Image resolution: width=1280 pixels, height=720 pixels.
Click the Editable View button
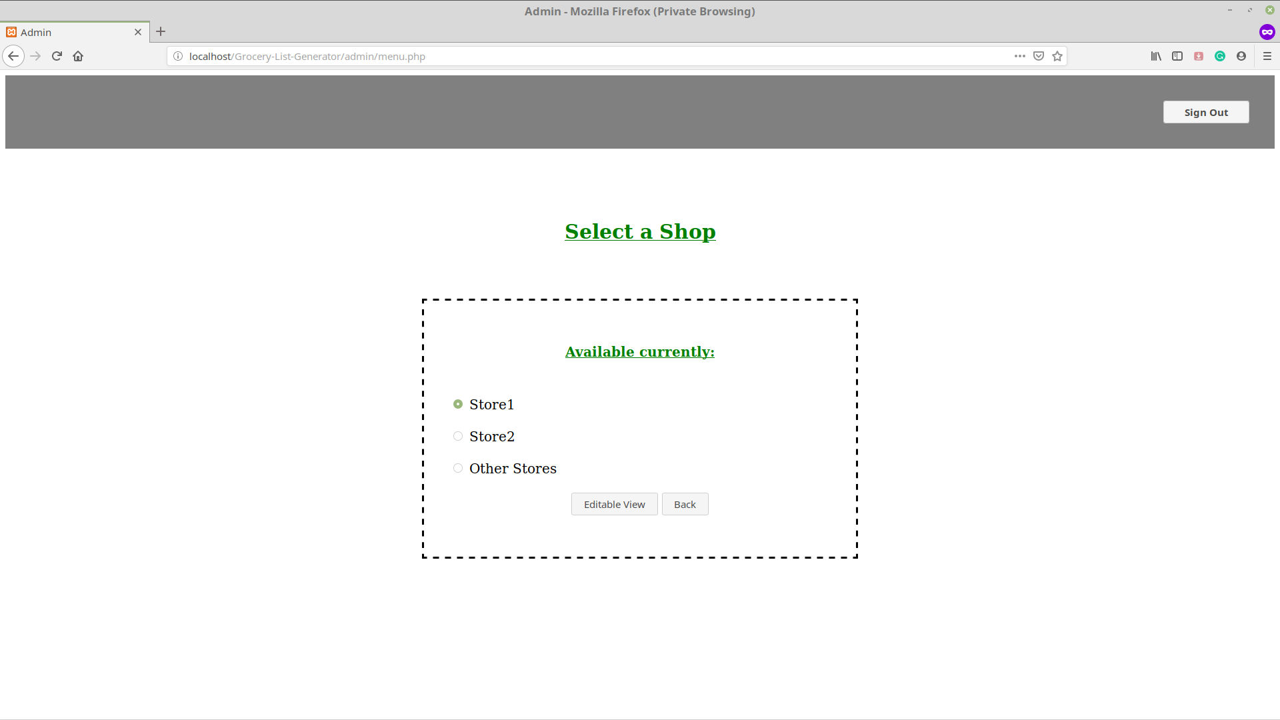614,504
